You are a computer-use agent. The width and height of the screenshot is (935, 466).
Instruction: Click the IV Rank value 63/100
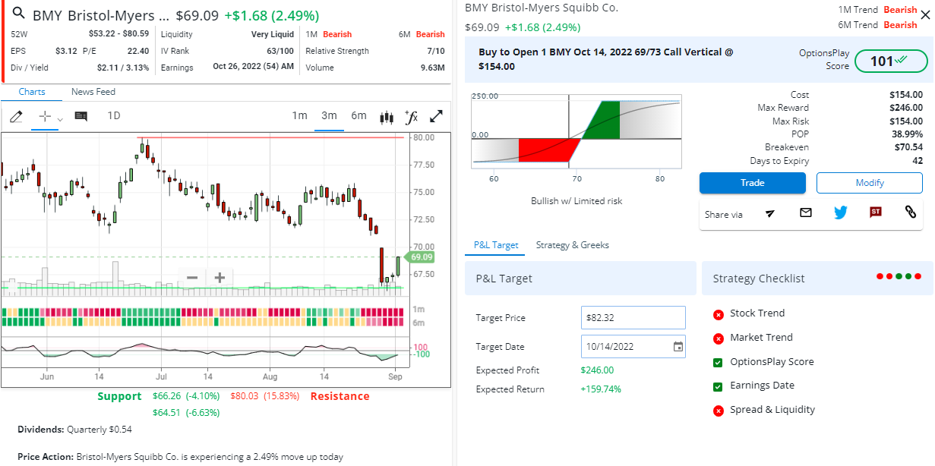pos(280,51)
